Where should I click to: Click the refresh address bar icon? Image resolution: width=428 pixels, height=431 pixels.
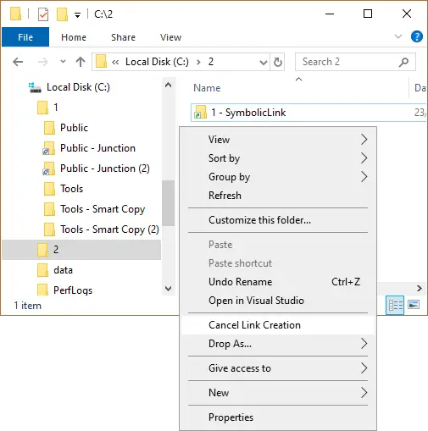278,62
